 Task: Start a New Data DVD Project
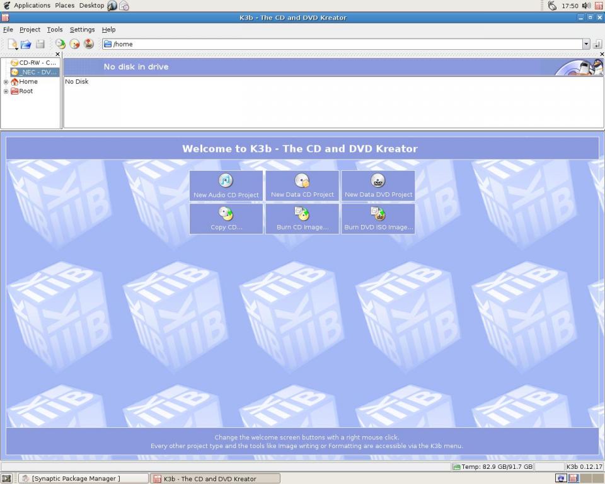point(378,186)
